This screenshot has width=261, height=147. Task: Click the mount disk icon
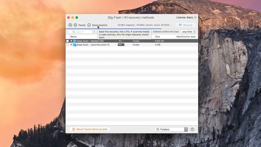click(73, 129)
